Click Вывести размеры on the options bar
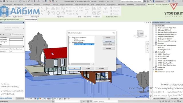 click(x=31, y=20)
